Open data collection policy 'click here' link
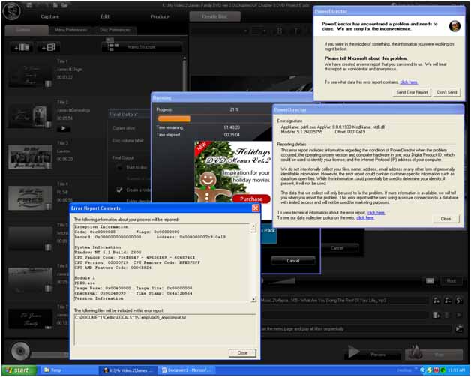471x377 pixels. click(365, 217)
